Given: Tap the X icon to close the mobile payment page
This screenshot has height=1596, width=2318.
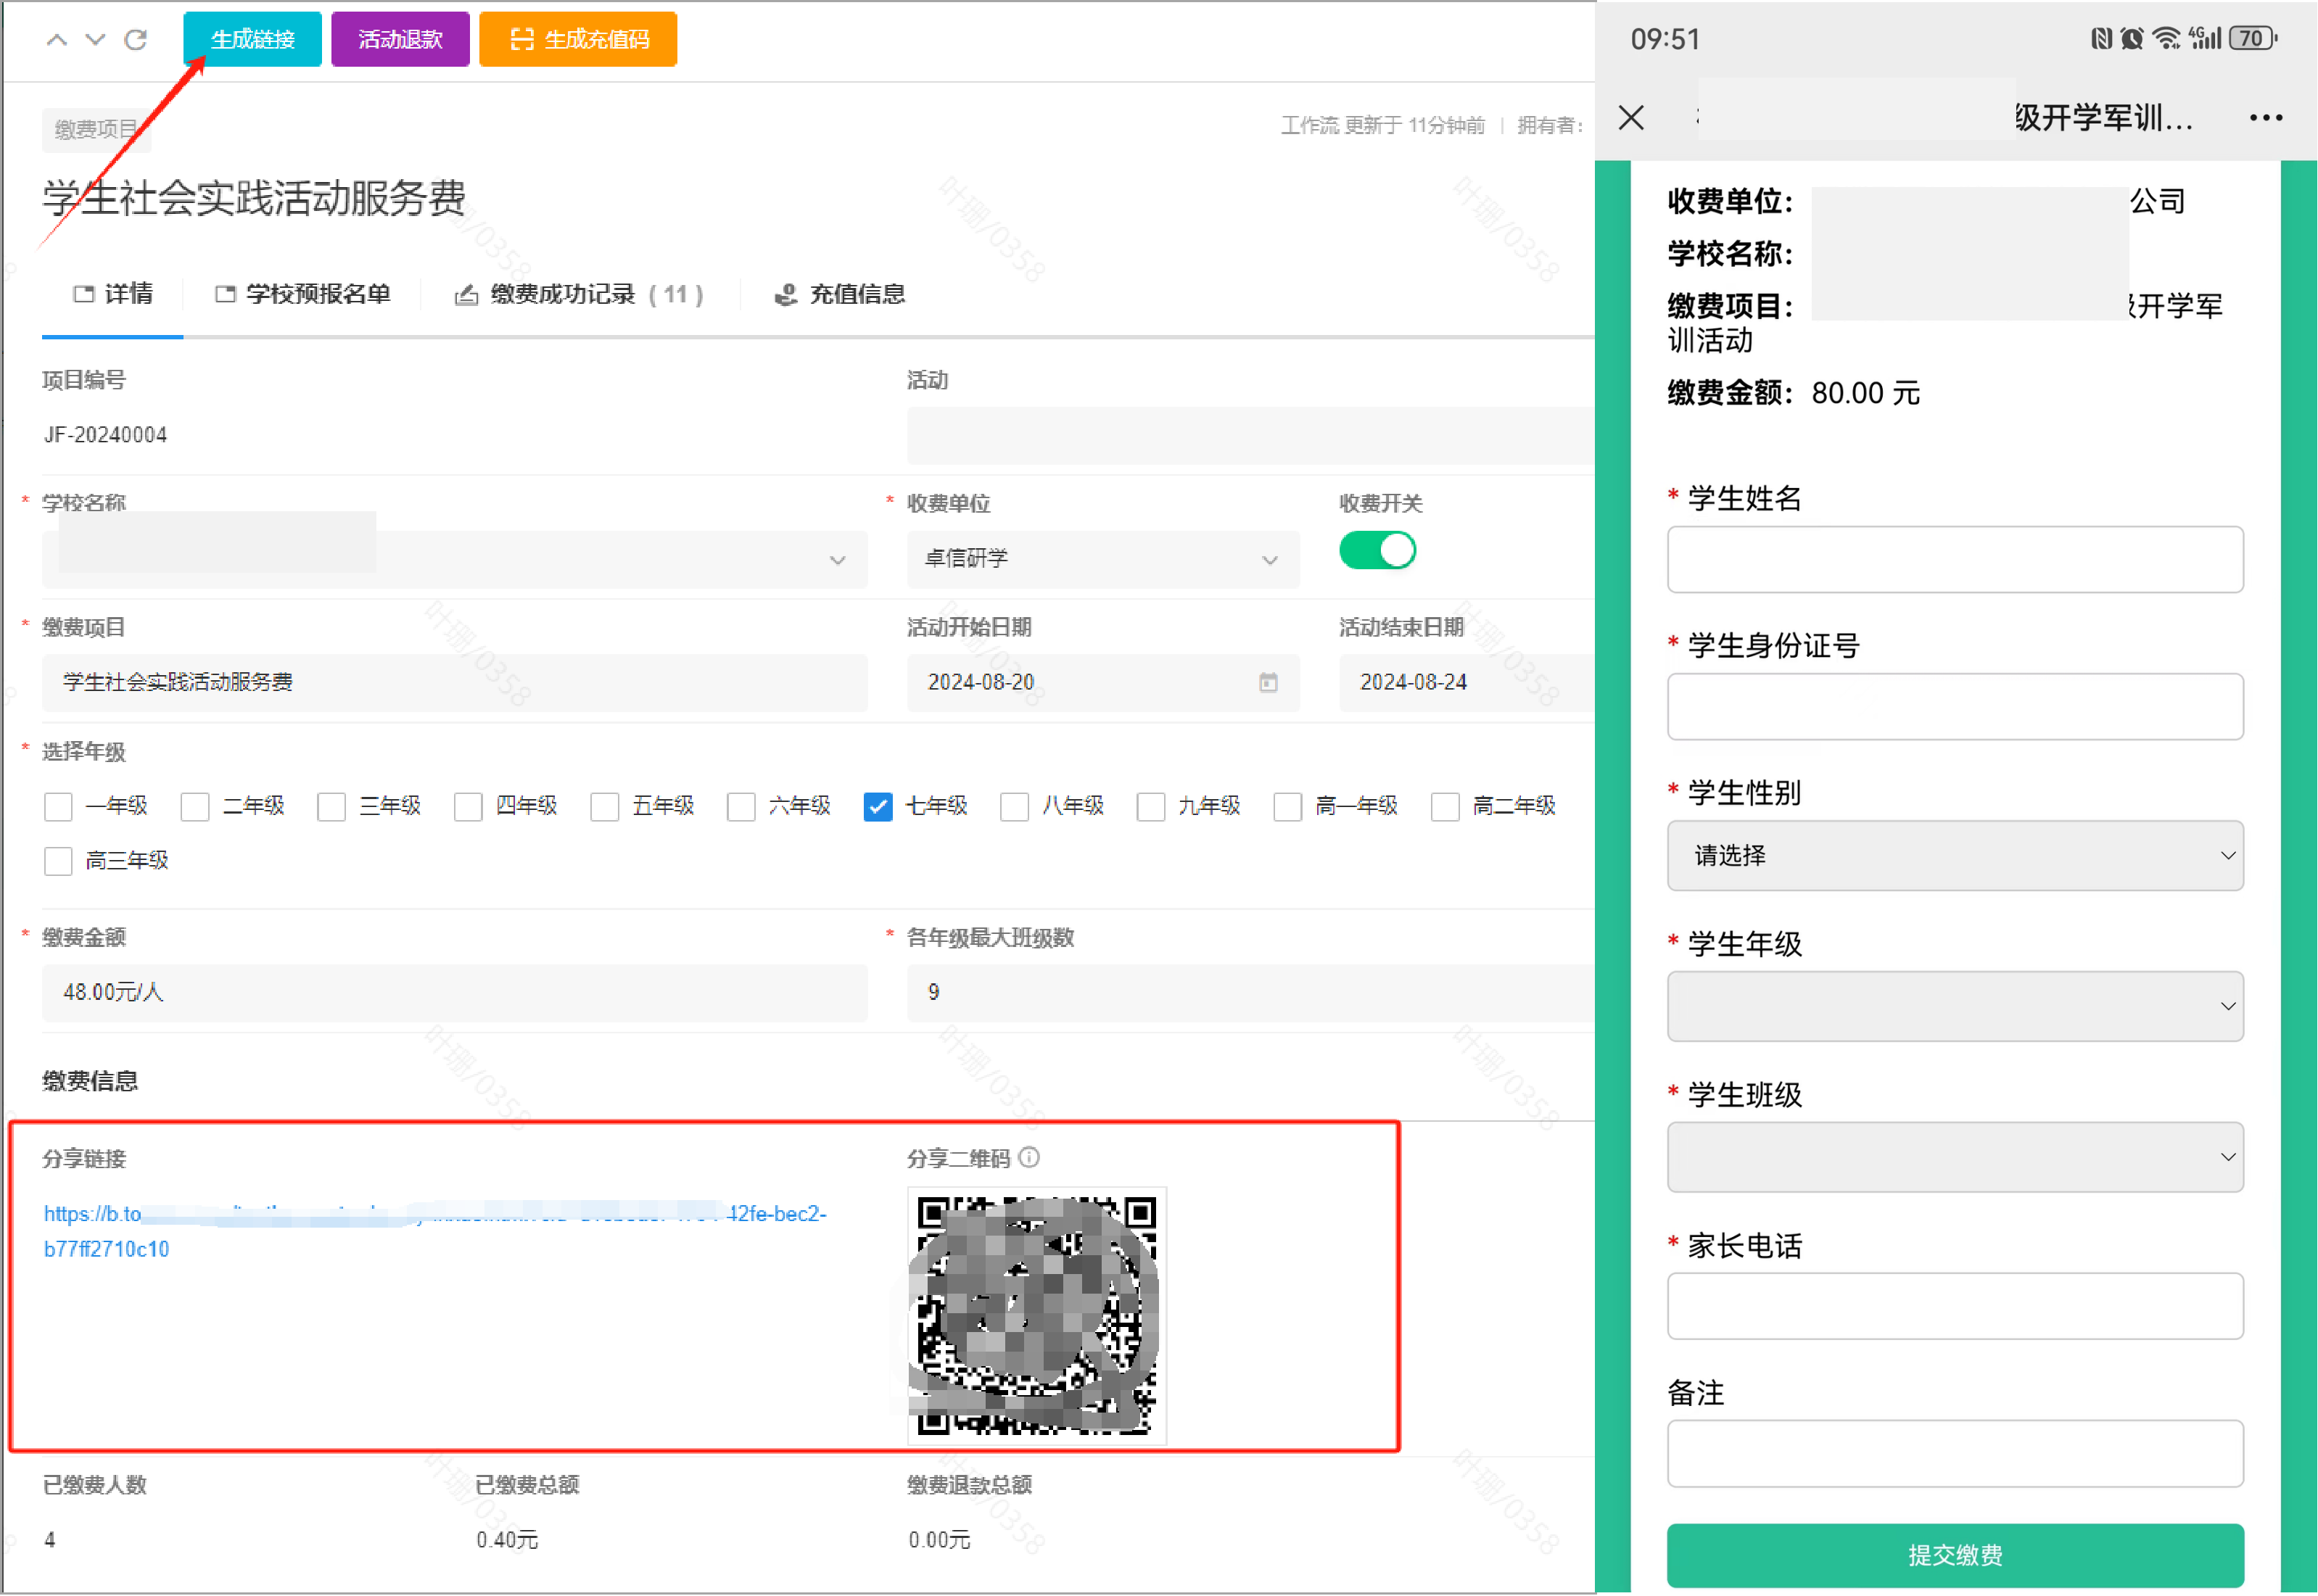Looking at the screenshot, I should pyautogui.click(x=1630, y=117).
